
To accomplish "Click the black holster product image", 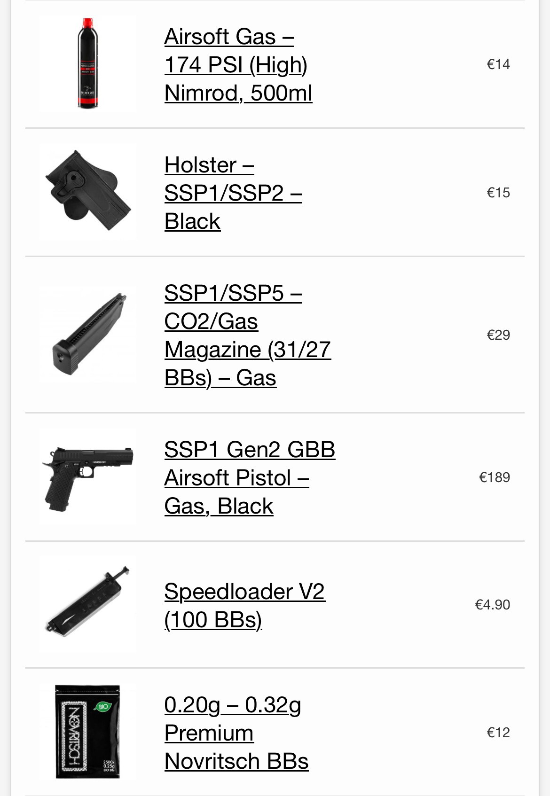I will pos(88,191).
